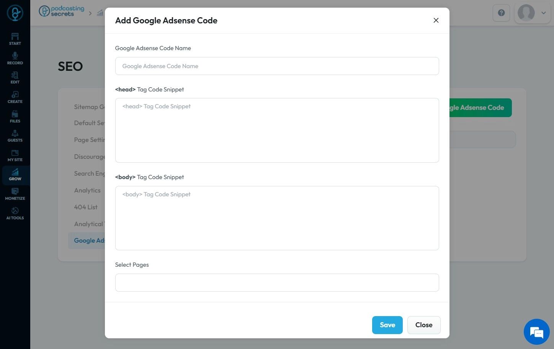Click into the head Tag Code Snippet box
The width and height of the screenshot is (554, 349).
(277, 130)
